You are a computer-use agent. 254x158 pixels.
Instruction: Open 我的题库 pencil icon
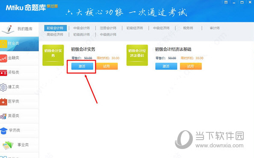(8, 29)
